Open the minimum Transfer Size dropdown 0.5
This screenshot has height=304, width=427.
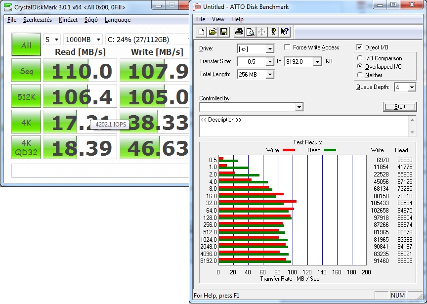coord(270,62)
